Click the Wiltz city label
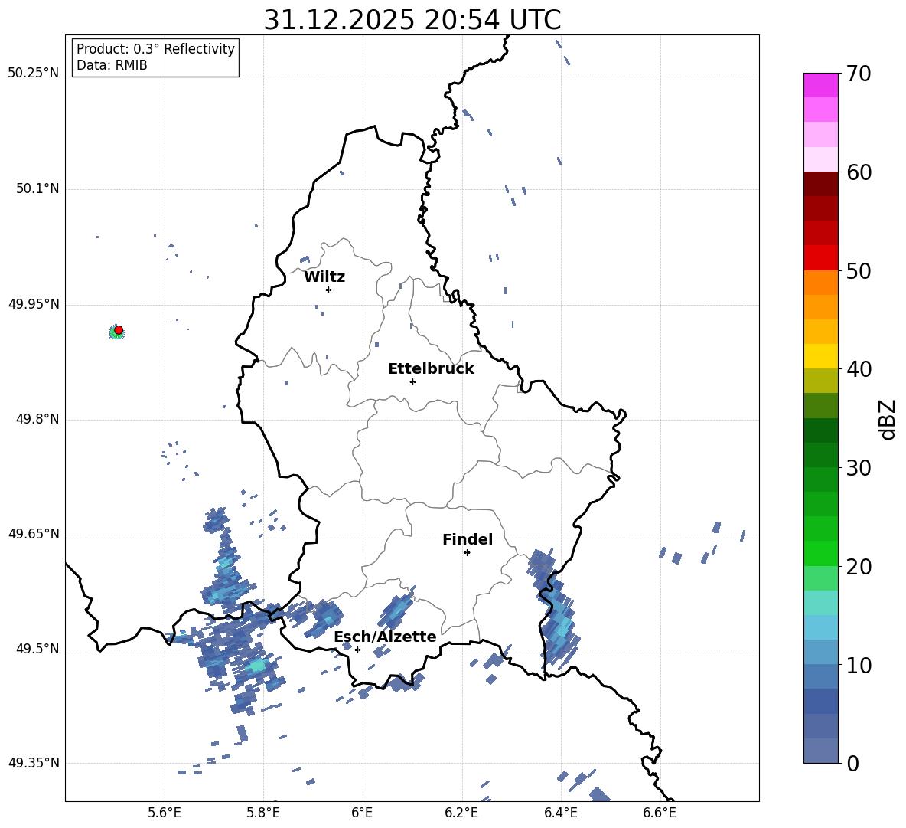The image size is (906, 828). [x=324, y=277]
